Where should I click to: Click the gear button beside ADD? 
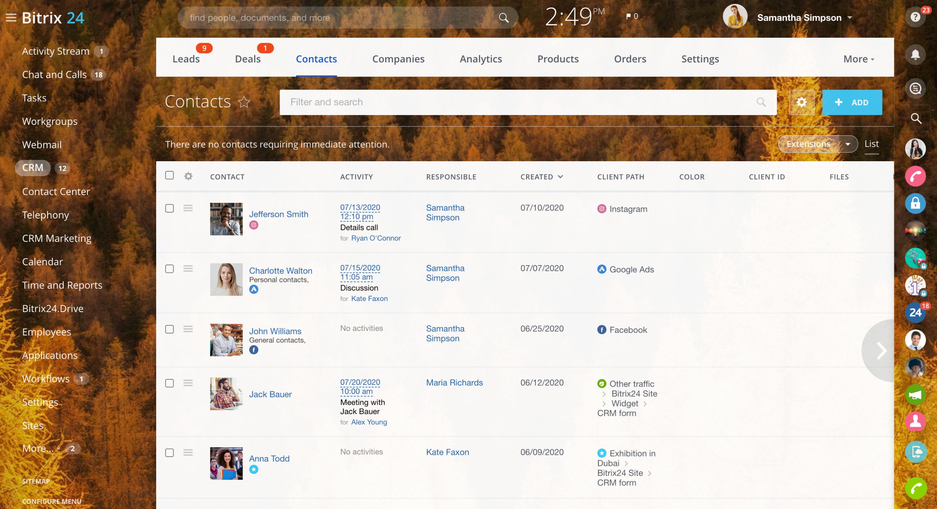pos(801,102)
